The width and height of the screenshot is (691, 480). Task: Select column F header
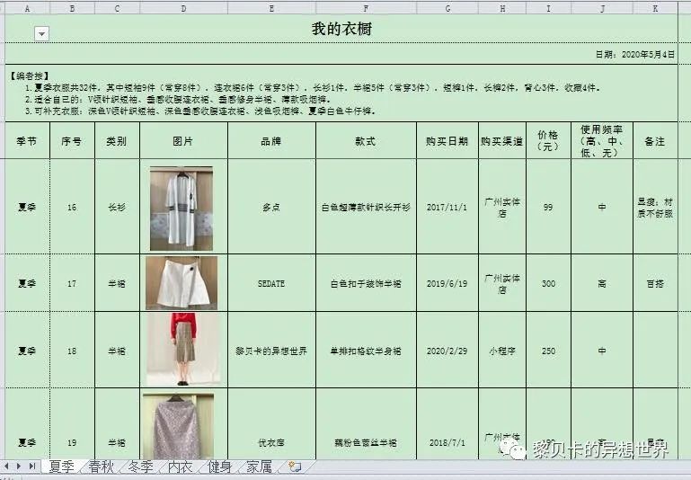coord(367,8)
